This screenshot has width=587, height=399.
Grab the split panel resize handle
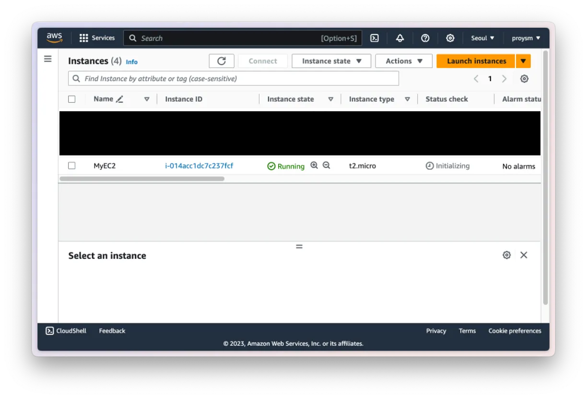(299, 246)
